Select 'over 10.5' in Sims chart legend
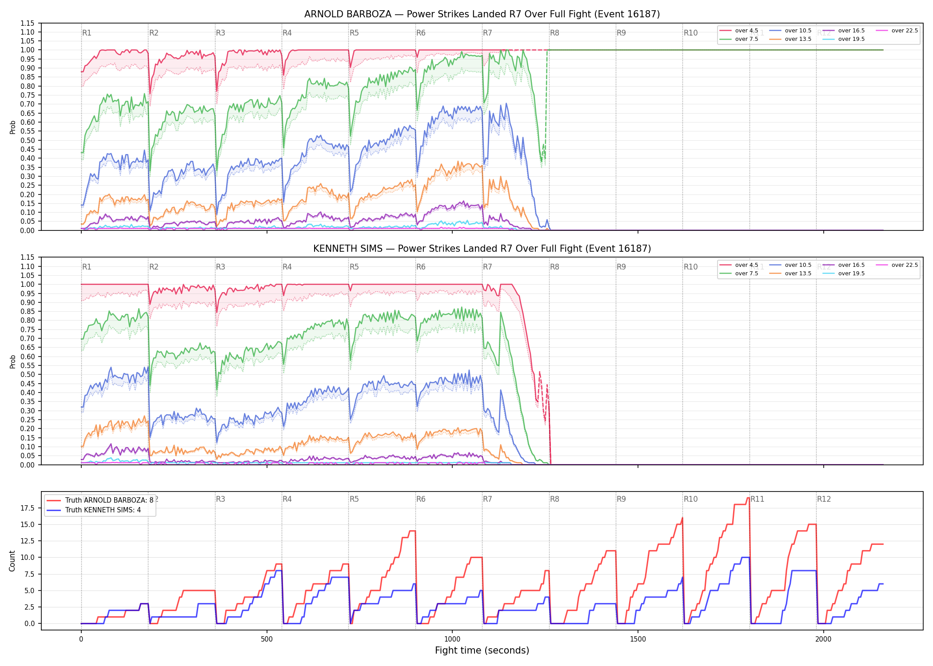Image resolution: width=933 pixels, height=666 pixels. coord(790,265)
